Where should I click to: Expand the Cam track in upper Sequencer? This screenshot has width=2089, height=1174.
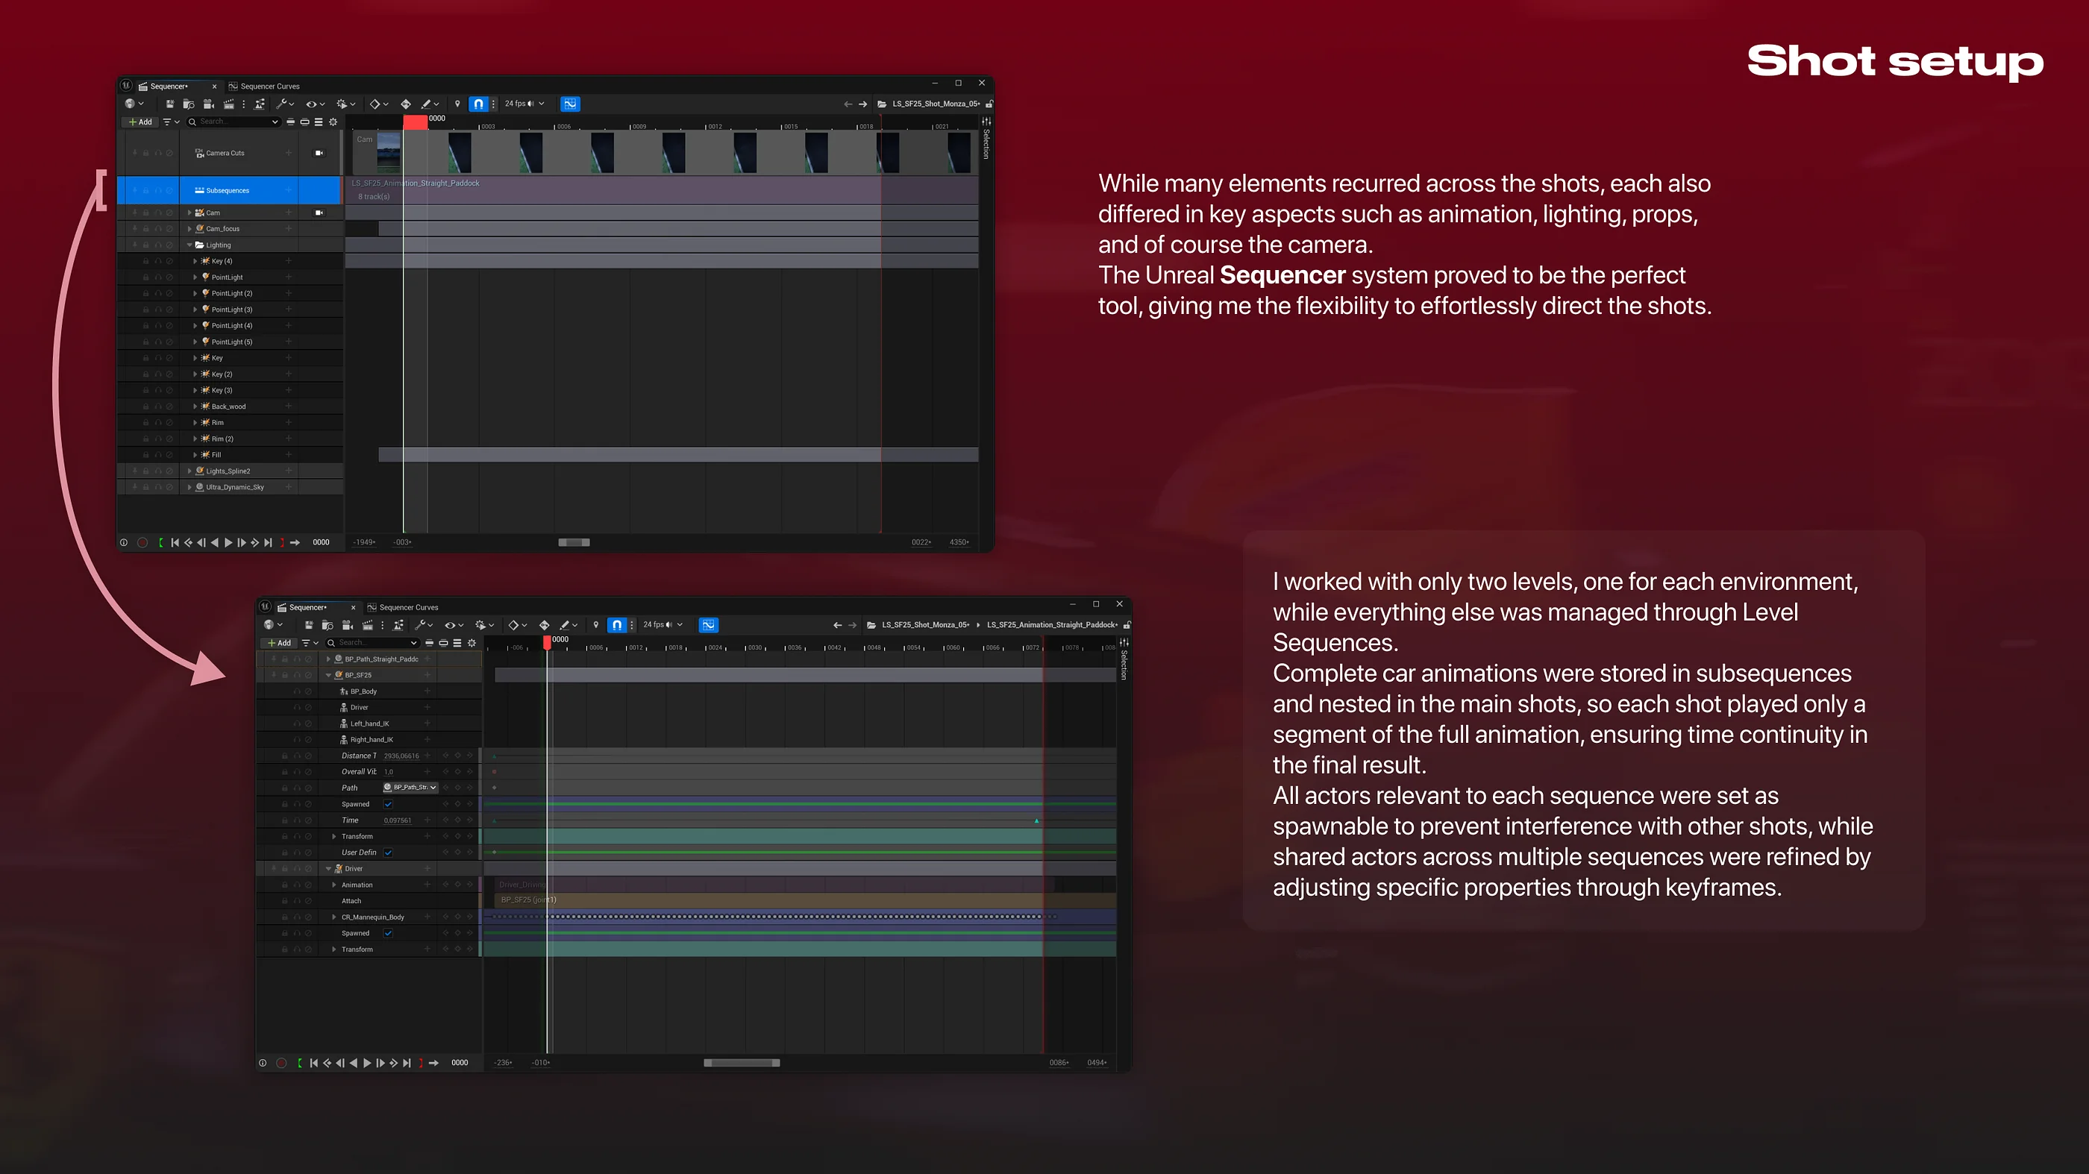click(190, 213)
